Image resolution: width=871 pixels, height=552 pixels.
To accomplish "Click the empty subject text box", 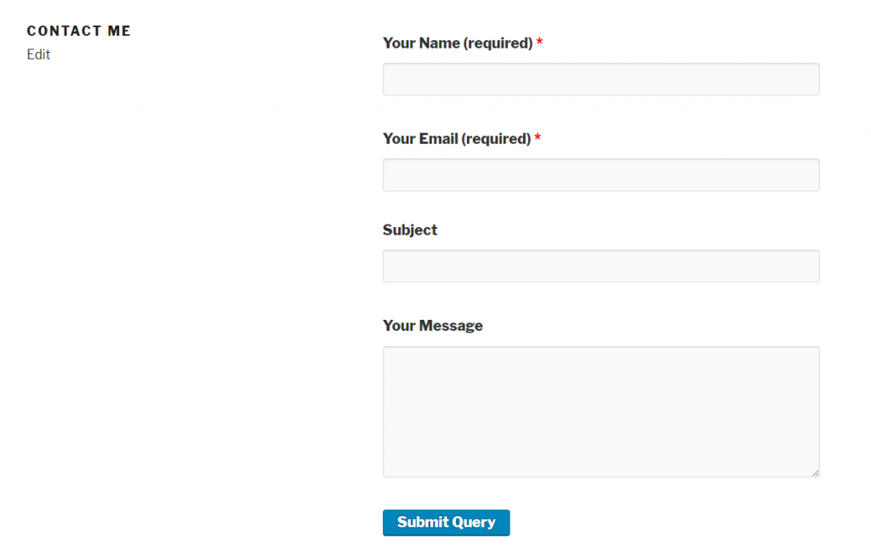I will (x=601, y=265).
